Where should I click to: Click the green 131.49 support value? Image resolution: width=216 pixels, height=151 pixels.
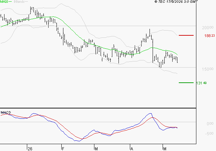click(201, 83)
